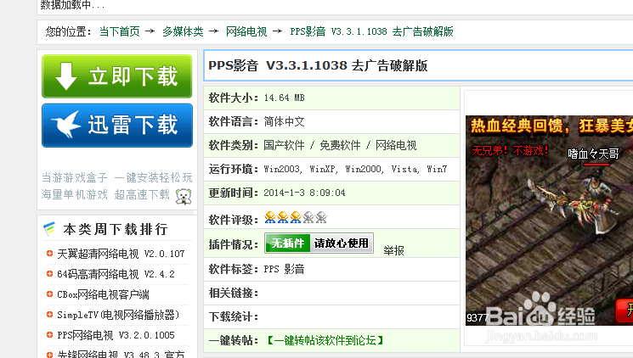Click the 运行环境 value Win2003, WinXP, Win2000

pos(355,169)
